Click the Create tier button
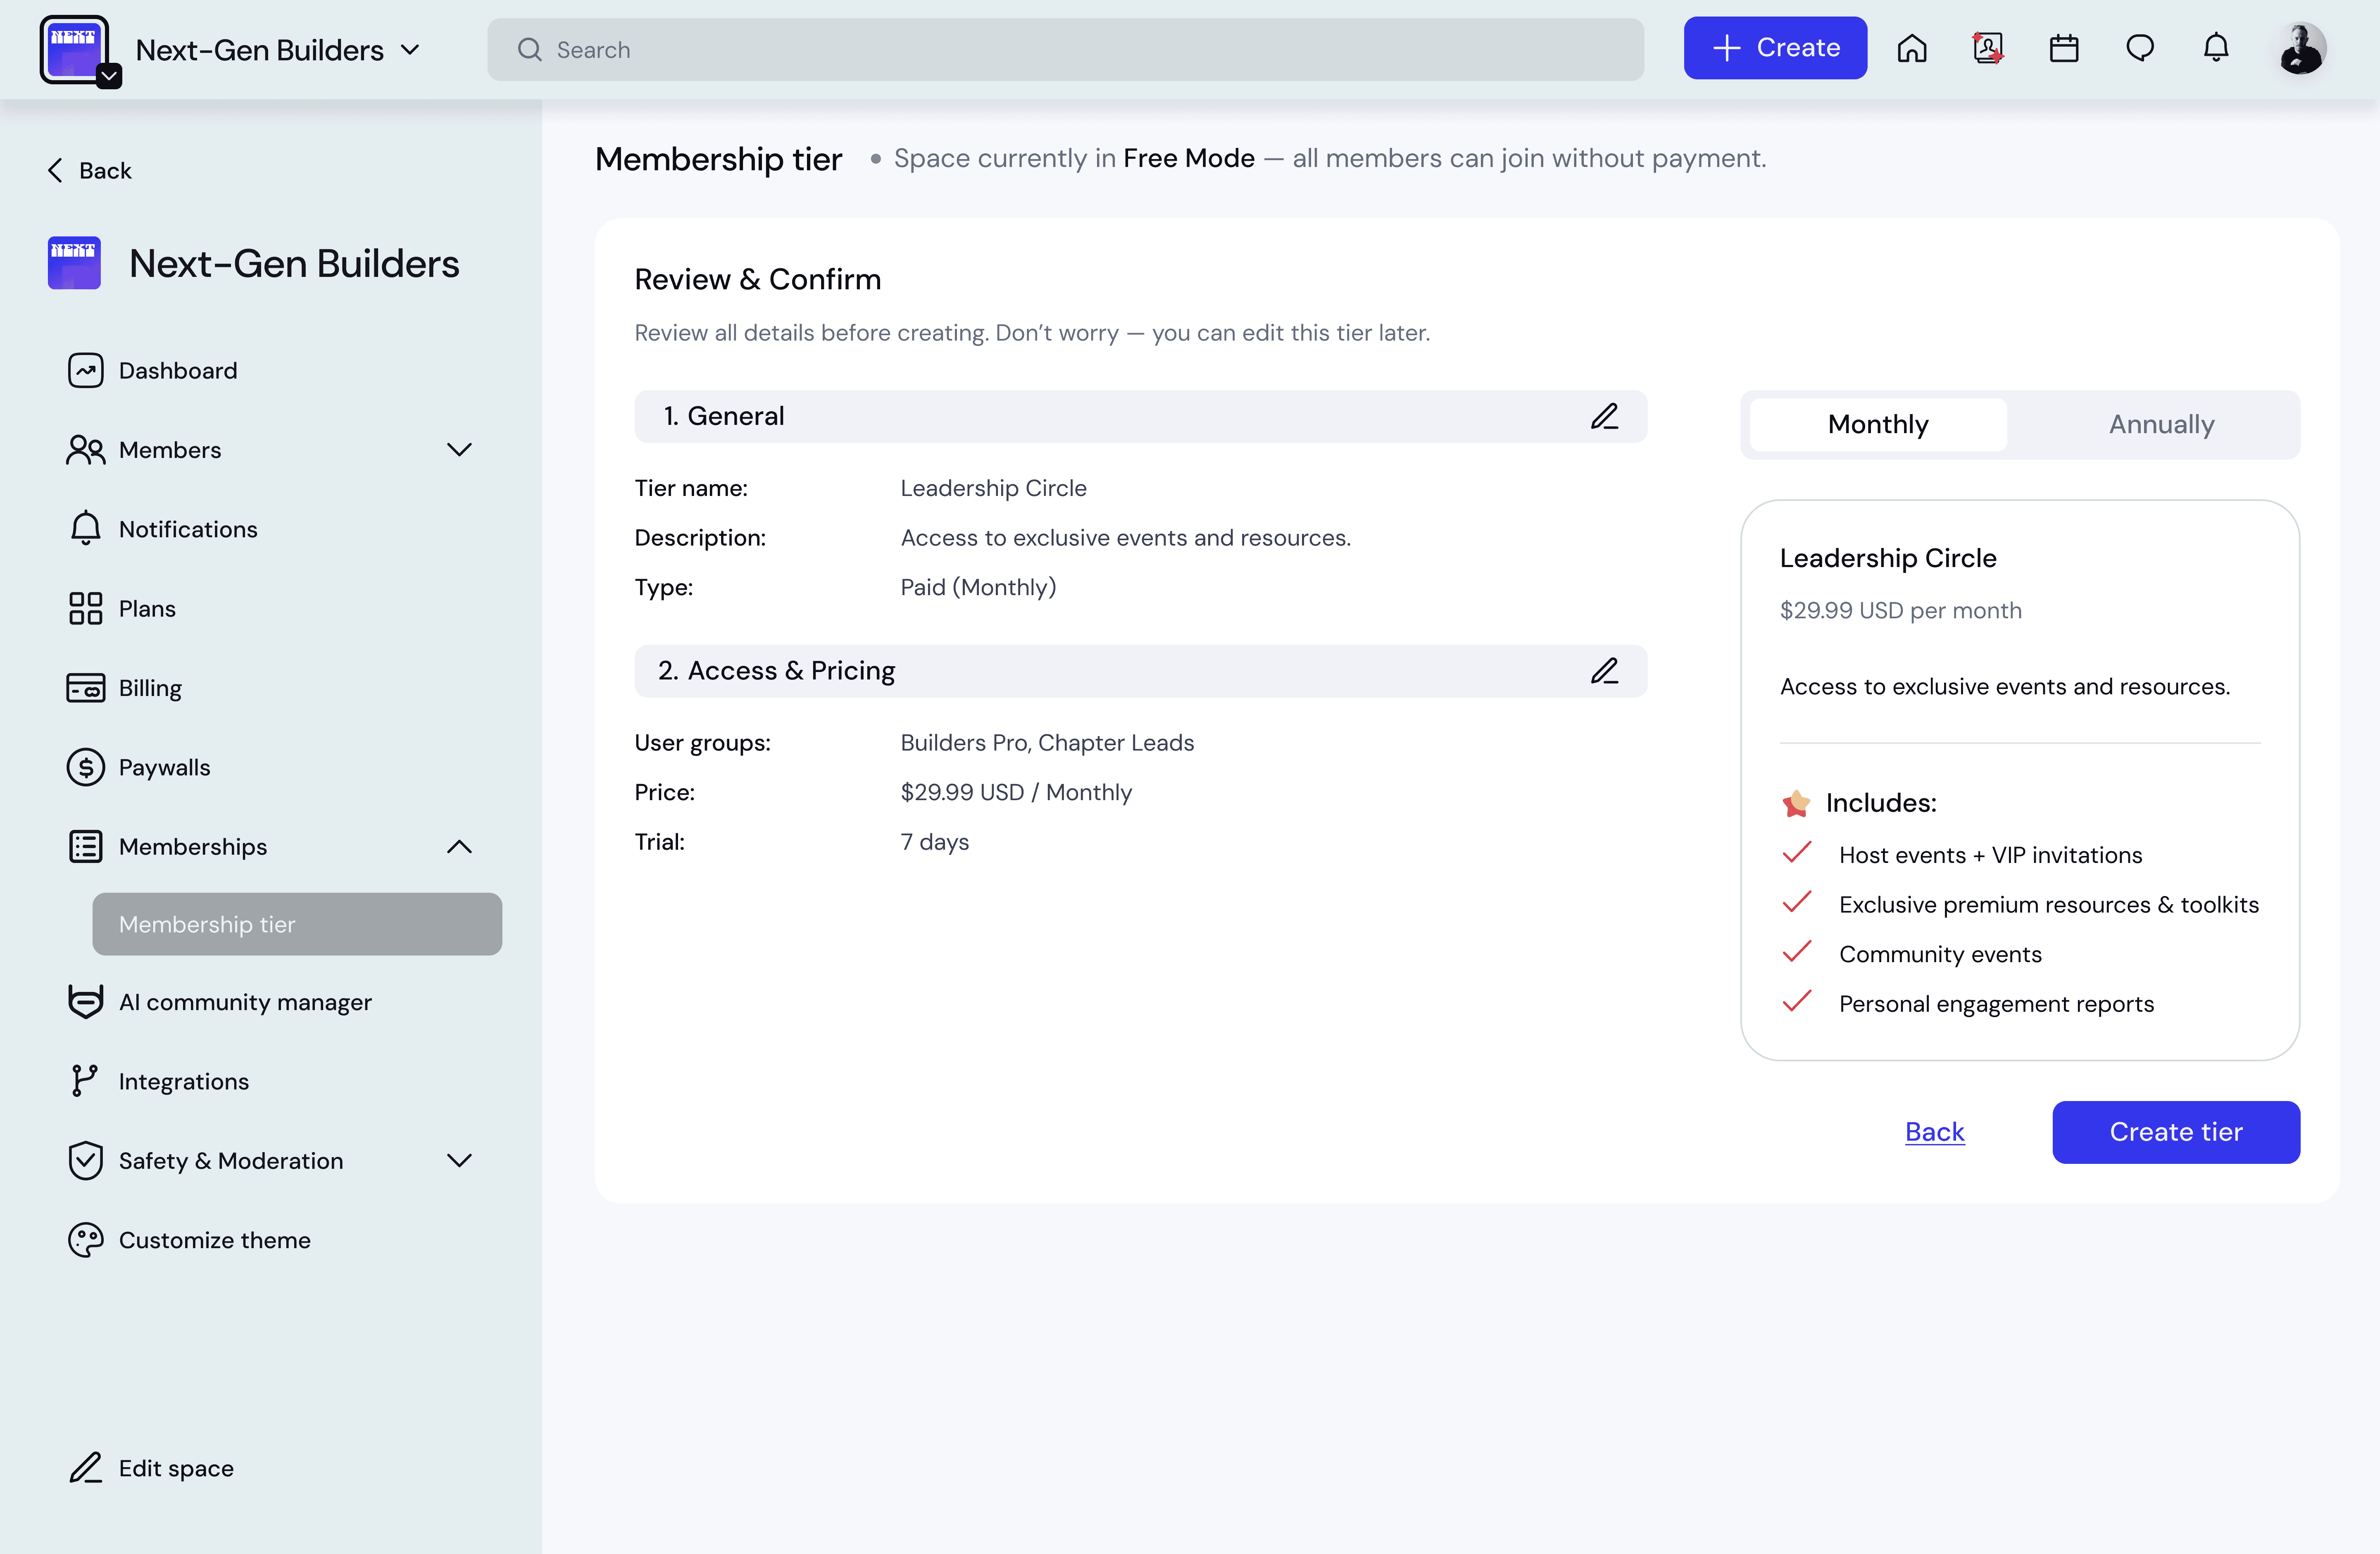 pyautogui.click(x=2175, y=1132)
